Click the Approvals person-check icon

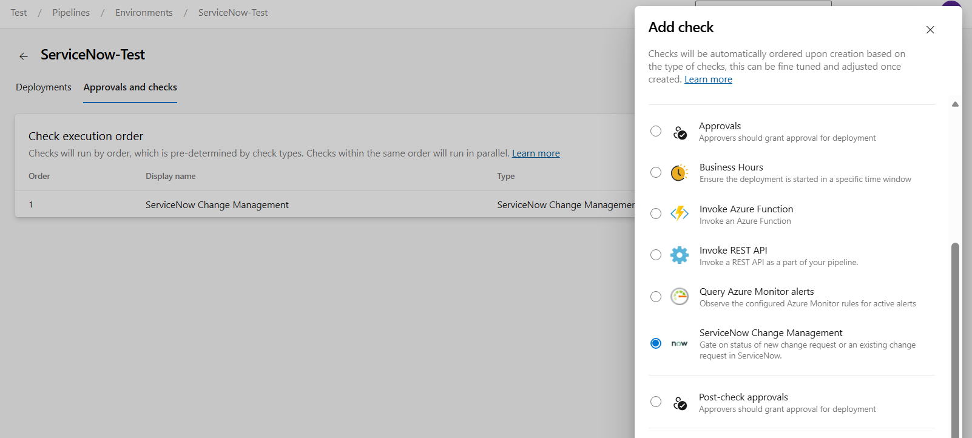(680, 132)
